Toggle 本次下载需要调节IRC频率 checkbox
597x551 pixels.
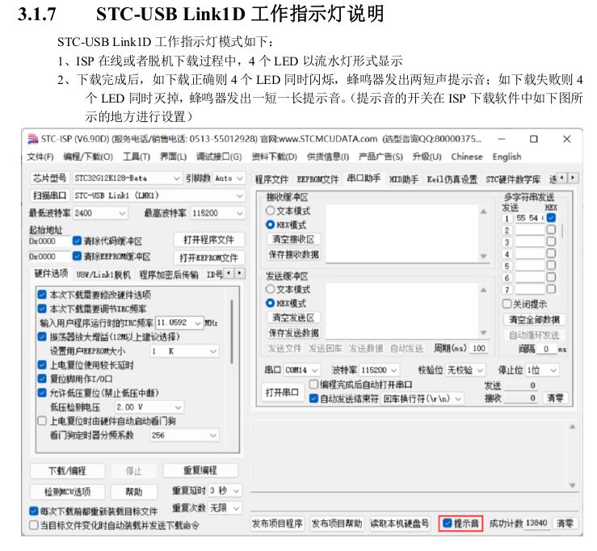click(x=42, y=309)
